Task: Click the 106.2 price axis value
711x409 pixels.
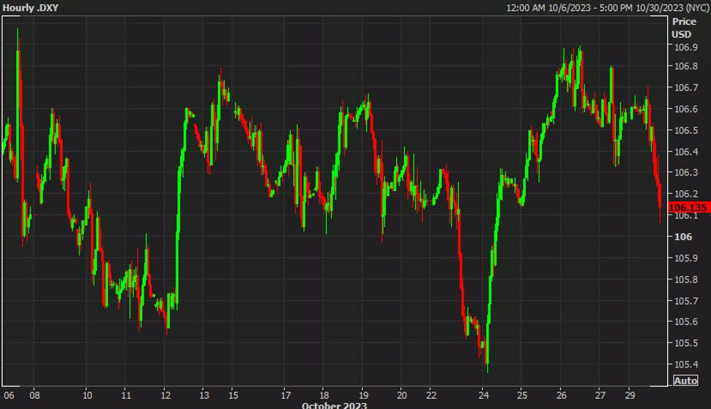Action: tap(685, 194)
